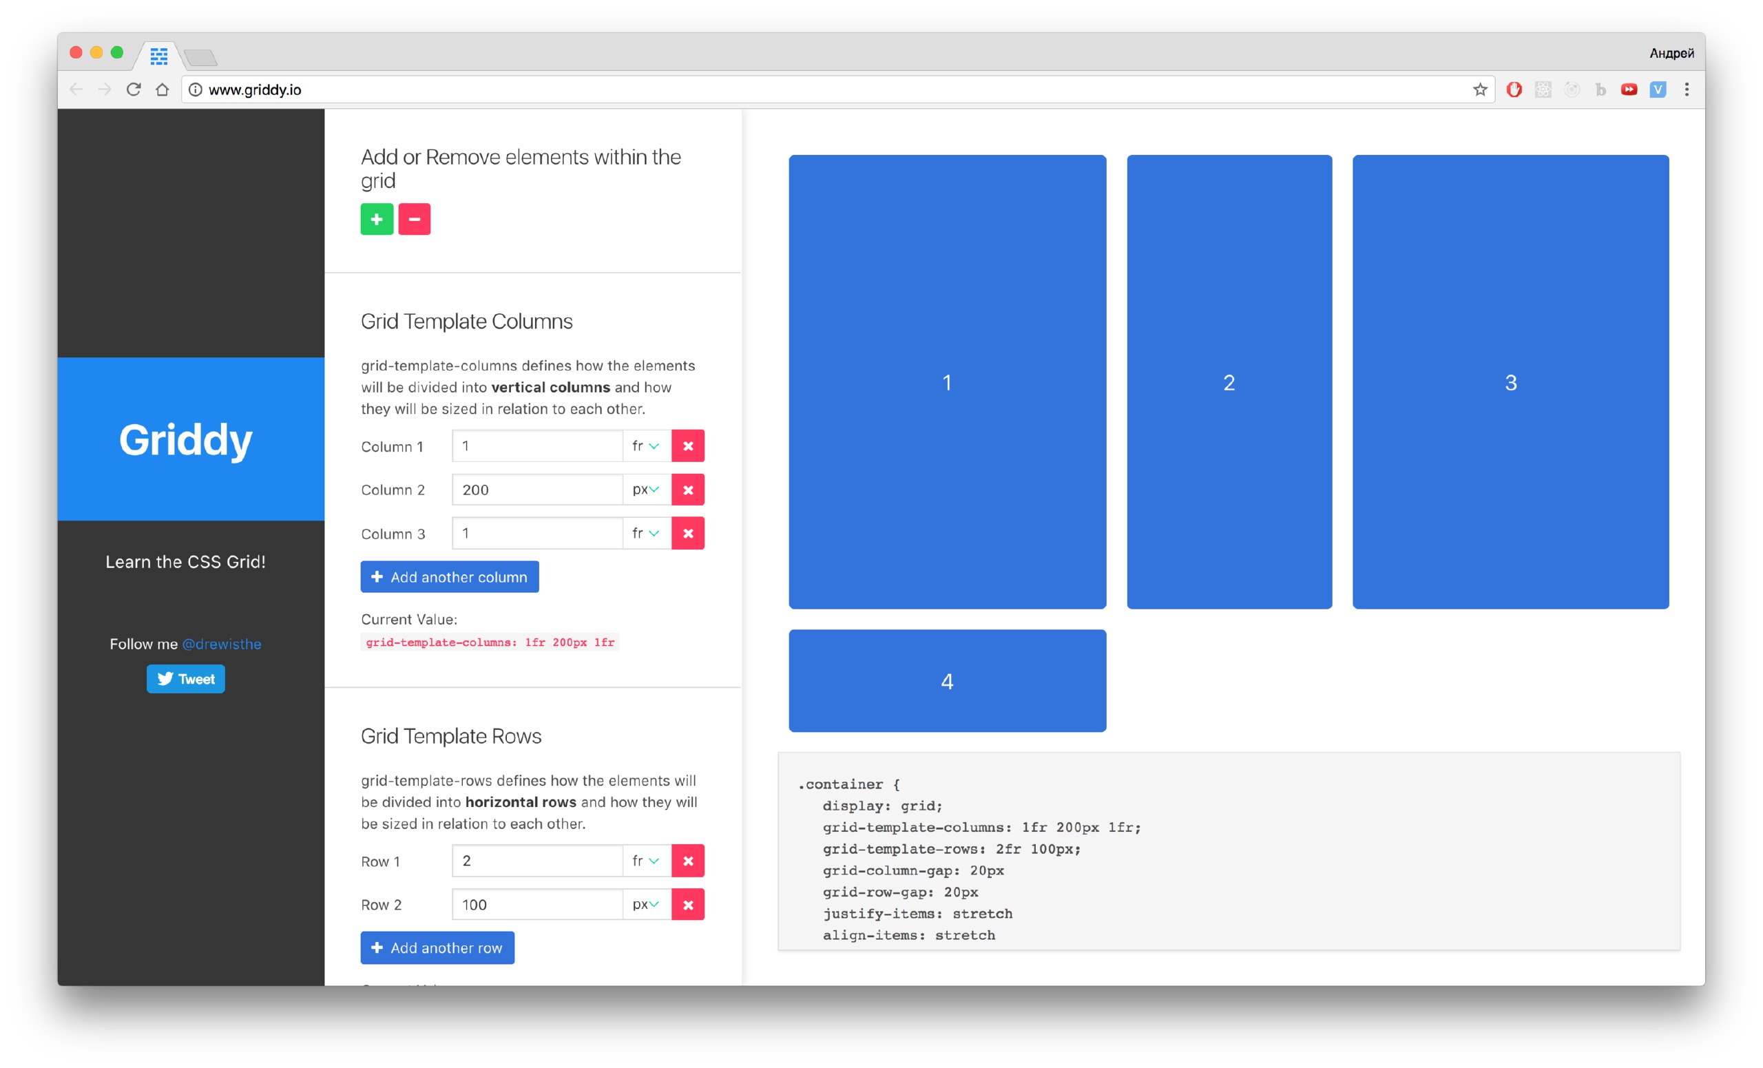Image resolution: width=1763 pixels, height=1068 pixels.
Task: Click grid item 3 in preview
Action: [1510, 382]
